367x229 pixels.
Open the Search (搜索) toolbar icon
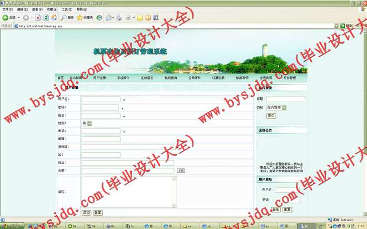coord(67,18)
